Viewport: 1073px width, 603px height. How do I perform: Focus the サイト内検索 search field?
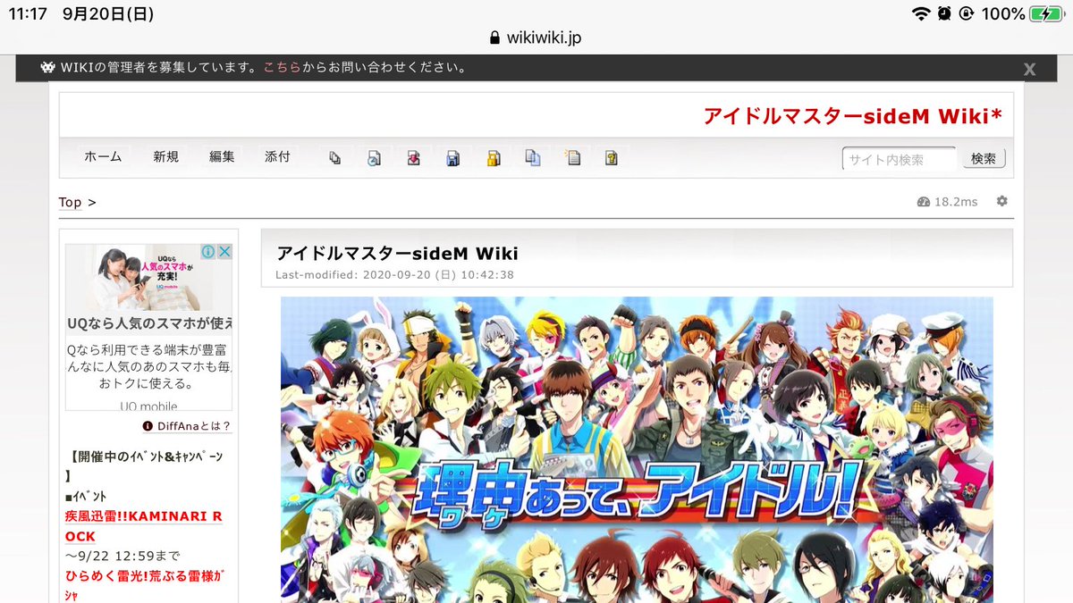(x=899, y=159)
